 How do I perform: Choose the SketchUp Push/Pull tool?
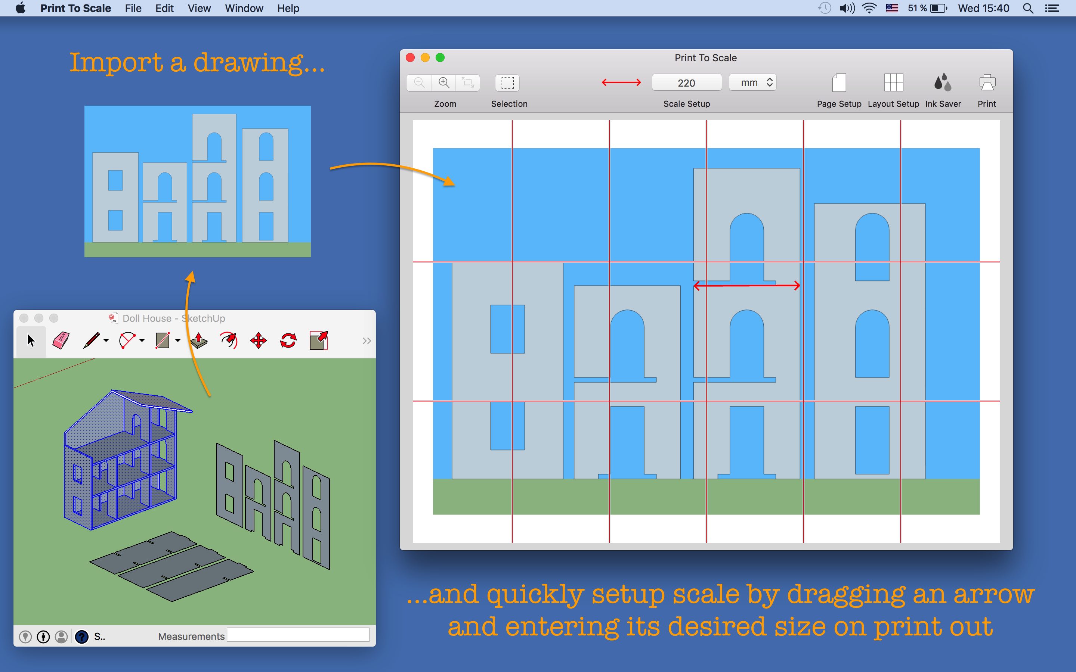point(199,341)
